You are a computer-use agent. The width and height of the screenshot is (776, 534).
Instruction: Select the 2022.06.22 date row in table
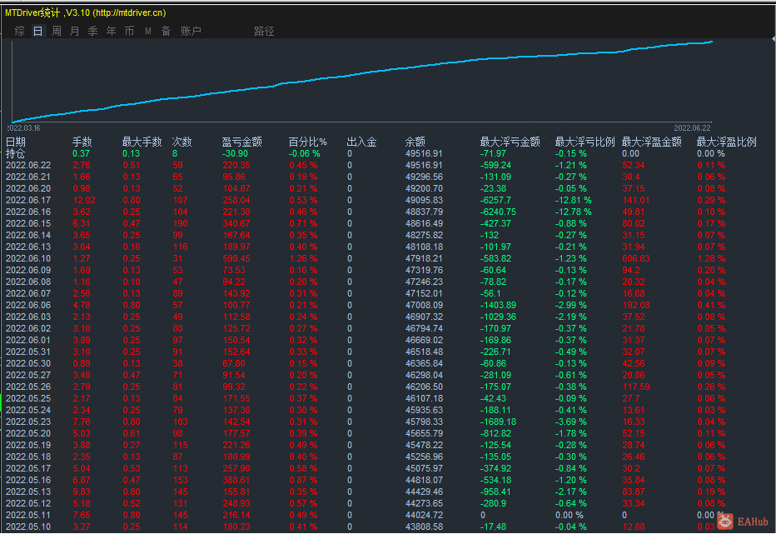(28, 166)
